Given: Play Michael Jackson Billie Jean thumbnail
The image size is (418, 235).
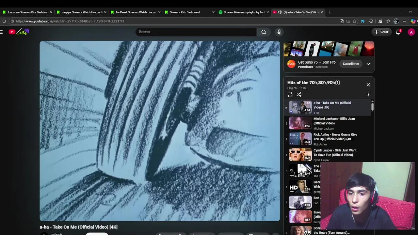Looking at the screenshot, I should coord(300,123).
